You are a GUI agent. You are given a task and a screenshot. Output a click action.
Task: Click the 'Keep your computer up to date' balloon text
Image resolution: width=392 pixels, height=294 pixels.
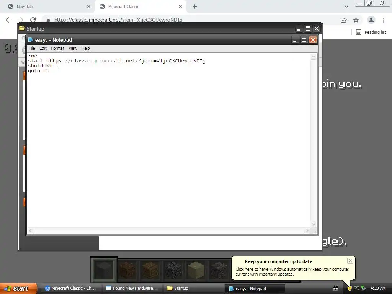[x=279, y=261]
